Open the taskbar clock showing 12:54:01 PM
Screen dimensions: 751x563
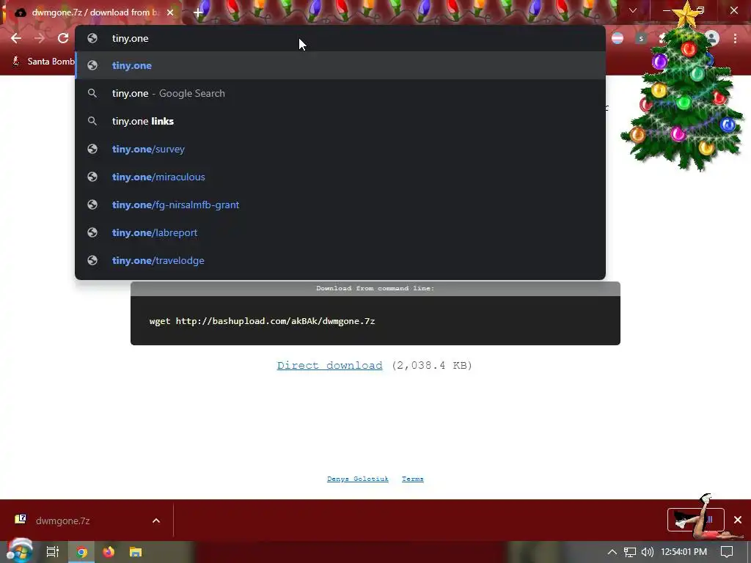point(684,552)
